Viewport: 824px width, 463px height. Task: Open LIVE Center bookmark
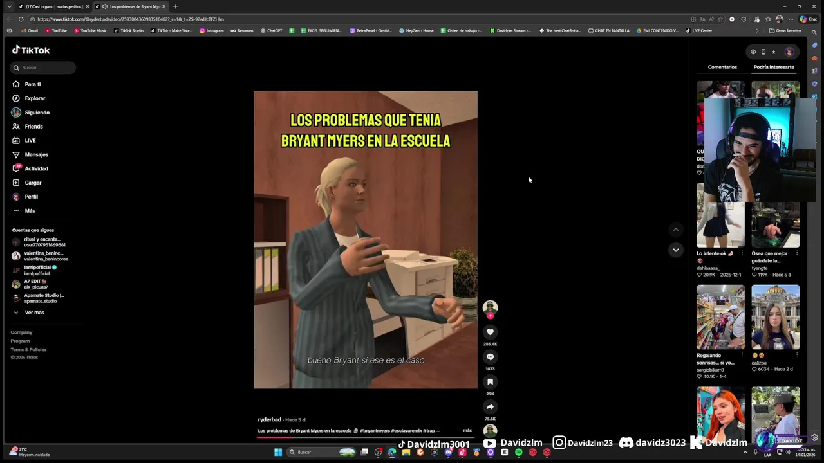(699, 31)
